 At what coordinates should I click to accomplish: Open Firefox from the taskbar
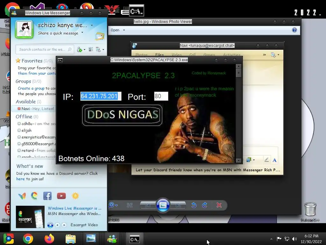49,239
